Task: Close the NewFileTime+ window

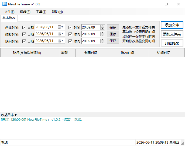Action: click(179, 4)
